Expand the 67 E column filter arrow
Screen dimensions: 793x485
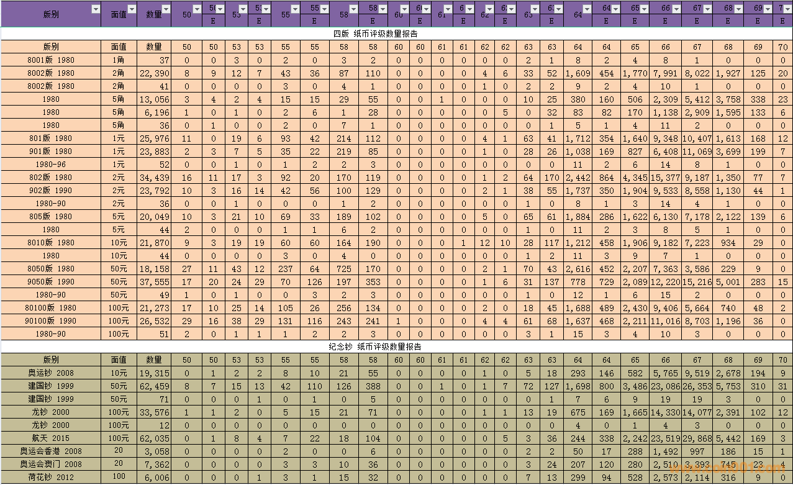[707, 9]
